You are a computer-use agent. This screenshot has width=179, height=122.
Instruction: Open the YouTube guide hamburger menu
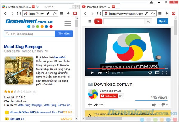click(x=90, y=21)
